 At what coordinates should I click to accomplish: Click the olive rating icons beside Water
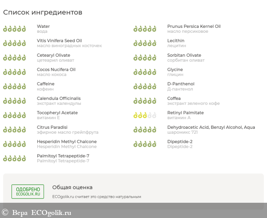(14, 29)
